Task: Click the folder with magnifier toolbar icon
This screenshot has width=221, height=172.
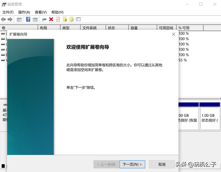Action: coord(72,19)
